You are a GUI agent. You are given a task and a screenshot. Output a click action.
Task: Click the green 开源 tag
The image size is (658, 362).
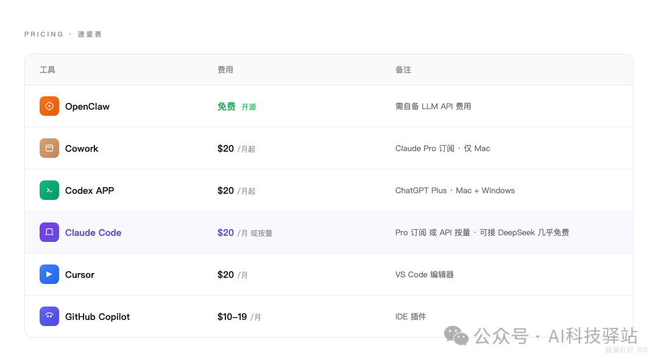[x=249, y=107]
